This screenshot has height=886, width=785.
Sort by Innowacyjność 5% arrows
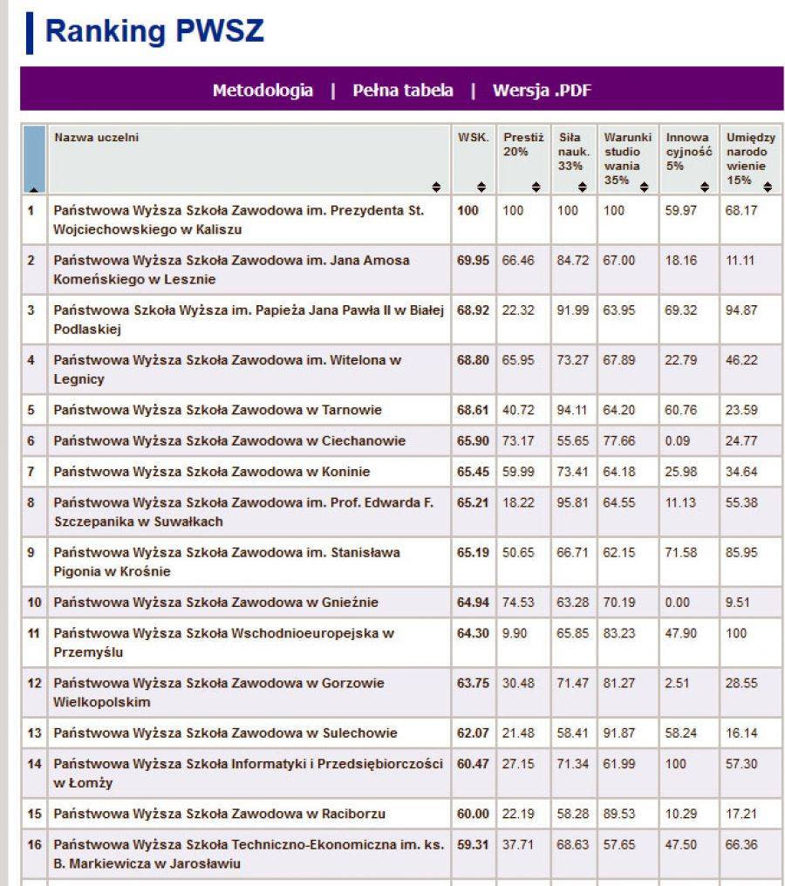704,187
